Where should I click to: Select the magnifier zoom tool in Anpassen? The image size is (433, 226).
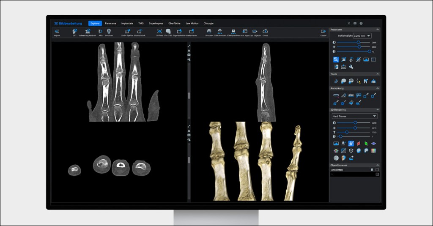(336, 60)
